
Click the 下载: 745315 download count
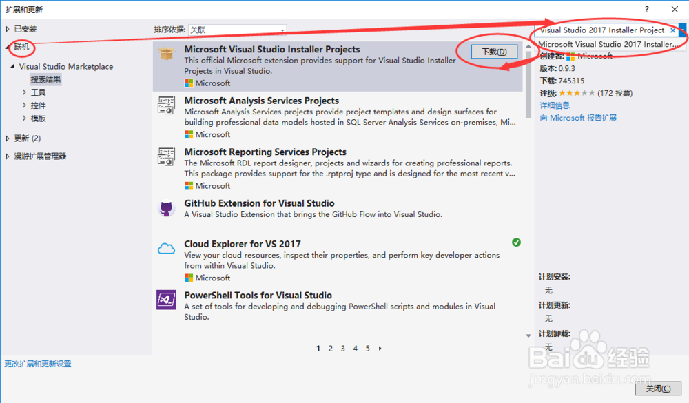pos(562,81)
